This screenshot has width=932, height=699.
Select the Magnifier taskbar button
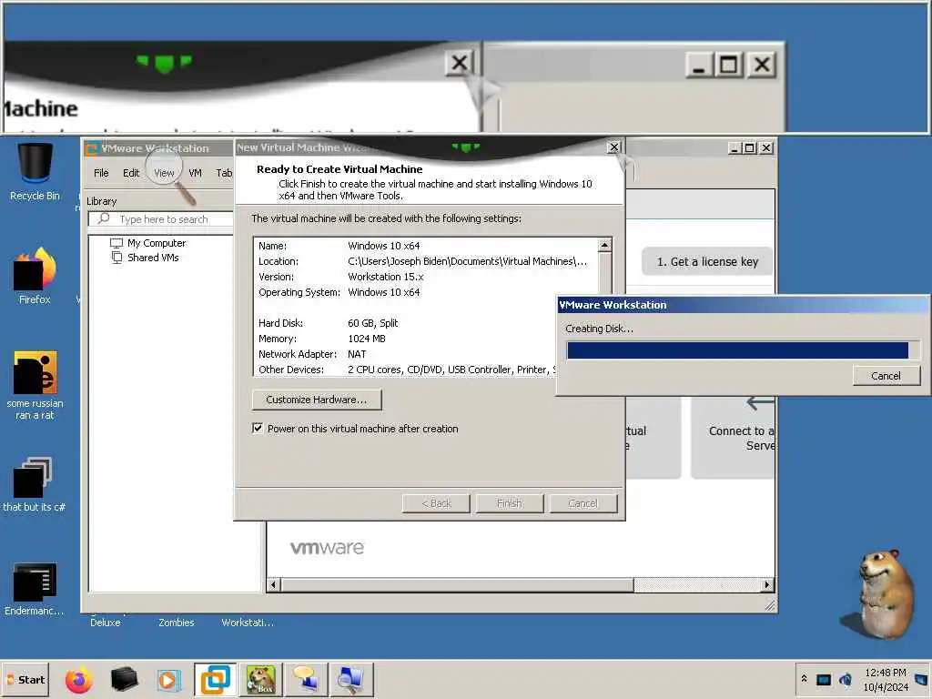click(352, 679)
